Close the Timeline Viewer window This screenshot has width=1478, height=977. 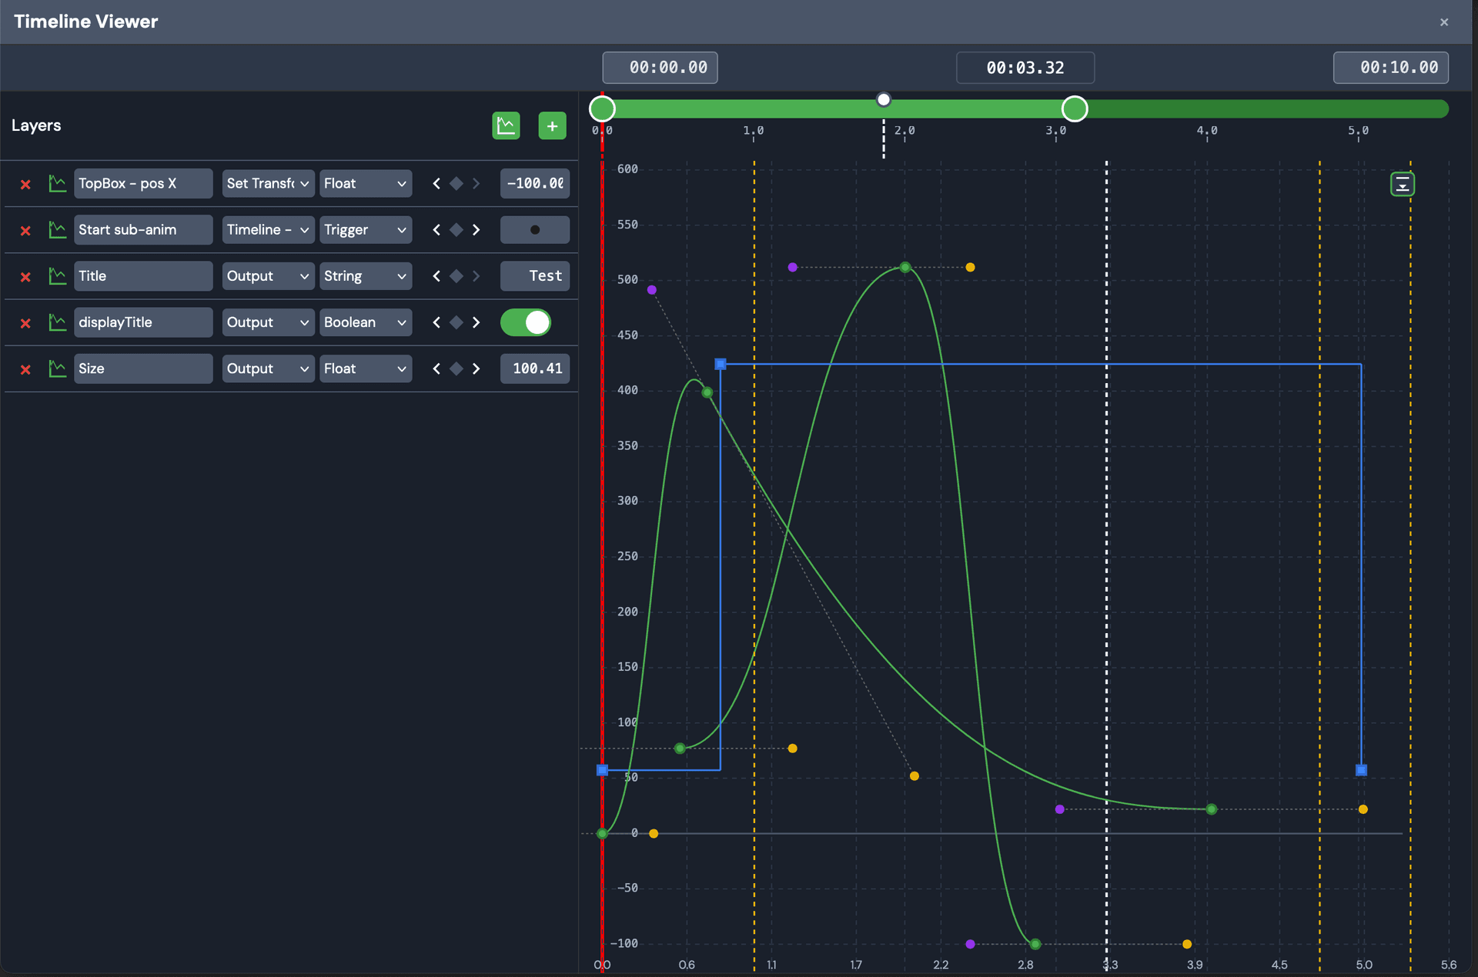pos(1444,22)
